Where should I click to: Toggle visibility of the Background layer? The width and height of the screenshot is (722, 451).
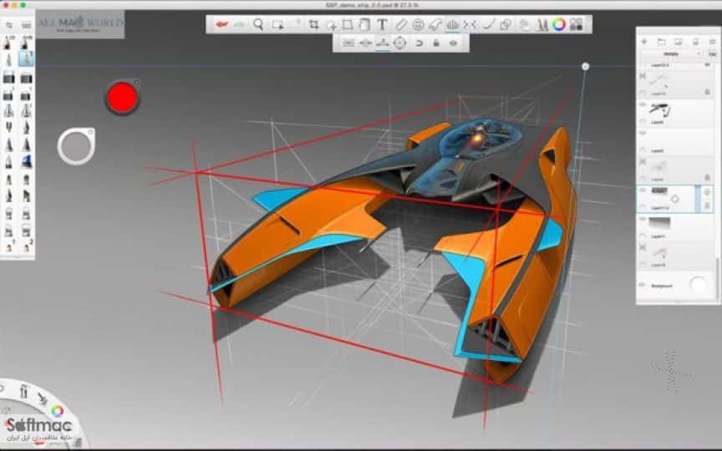pyautogui.click(x=643, y=286)
